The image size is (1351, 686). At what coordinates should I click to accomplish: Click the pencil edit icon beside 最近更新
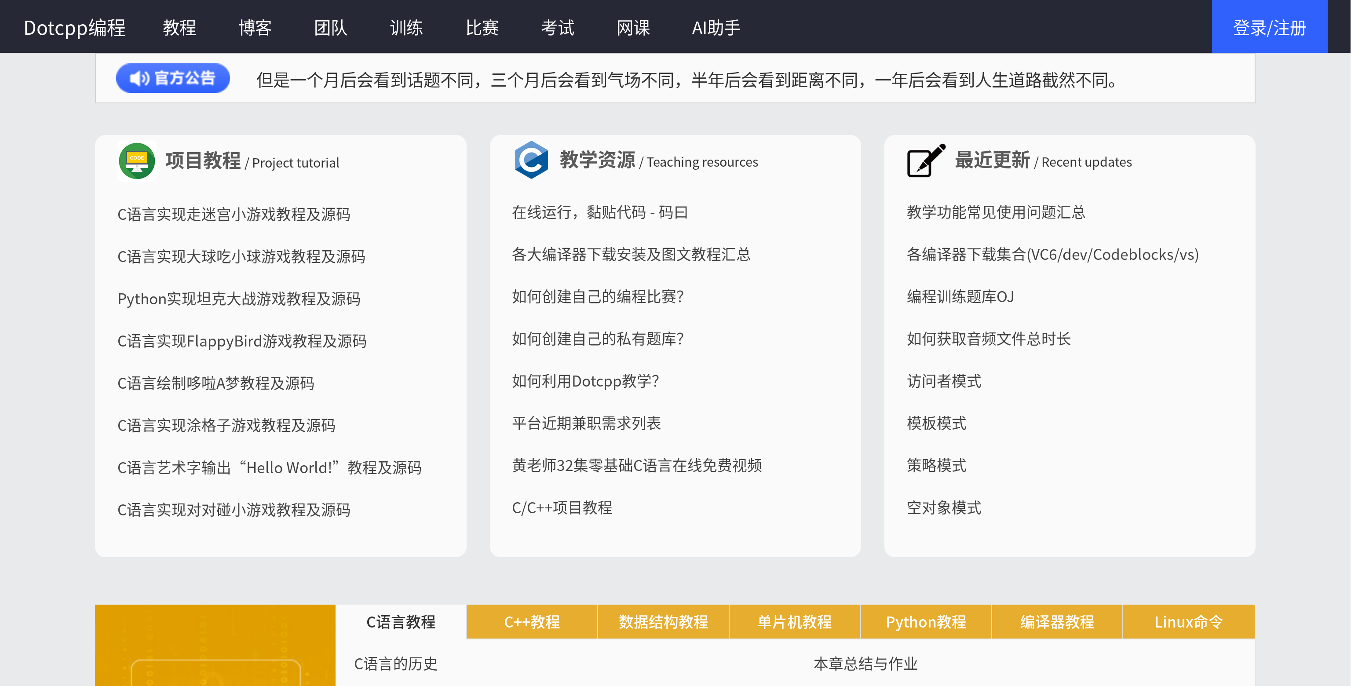[x=926, y=161]
